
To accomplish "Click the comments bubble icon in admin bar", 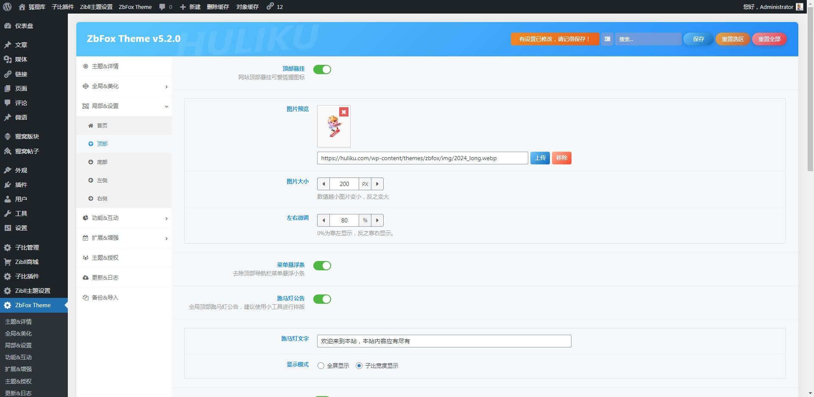I will (162, 7).
